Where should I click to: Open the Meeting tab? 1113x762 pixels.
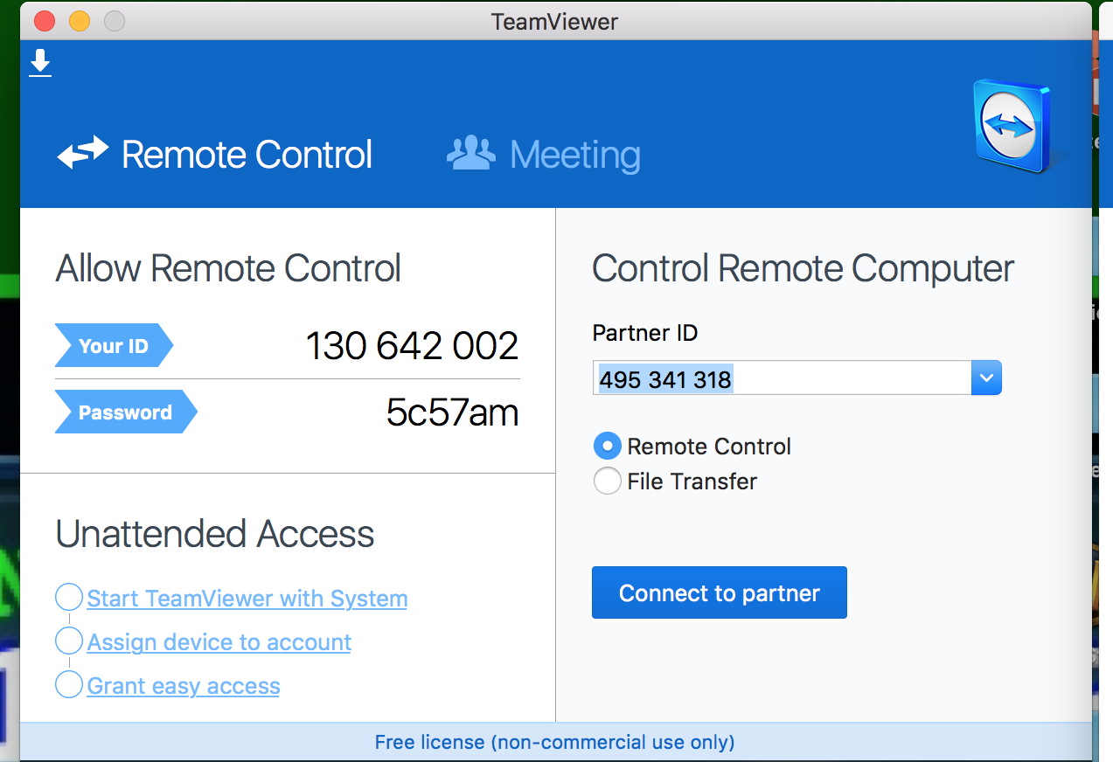[x=544, y=155]
